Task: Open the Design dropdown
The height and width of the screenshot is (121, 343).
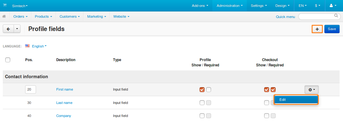Action: coord(282,6)
